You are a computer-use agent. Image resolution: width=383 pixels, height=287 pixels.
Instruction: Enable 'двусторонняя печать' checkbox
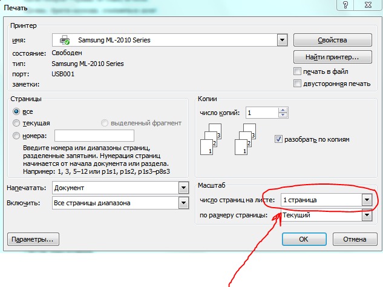[x=297, y=84]
